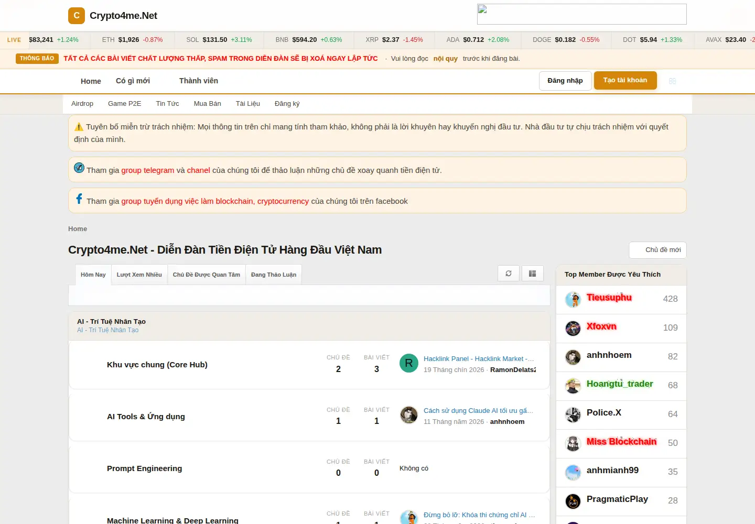Open AI Tools & Ứng dụng forum
Screen dimensions: 755x524
click(146, 417)
